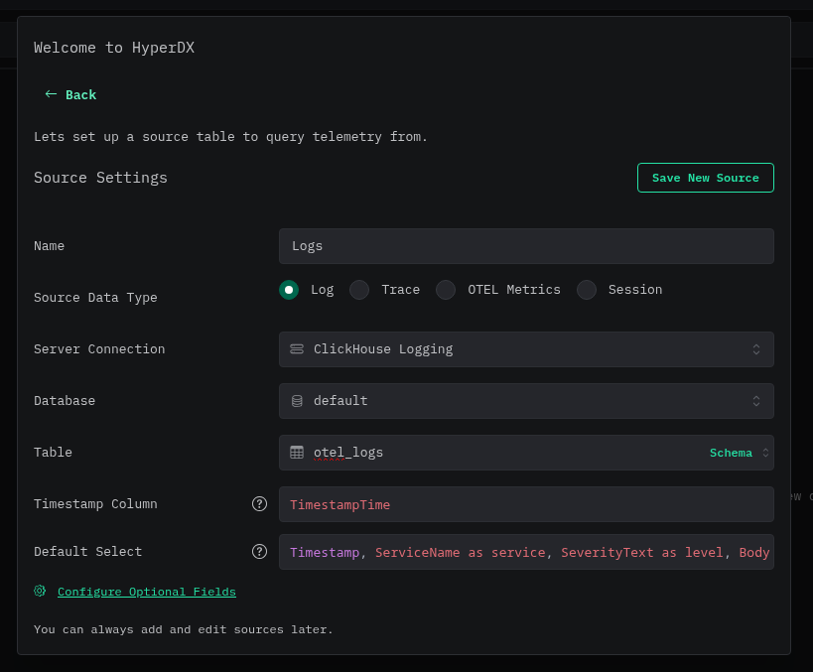
Task: Open the Database default dropdown
Action: (x=526, y=401)
